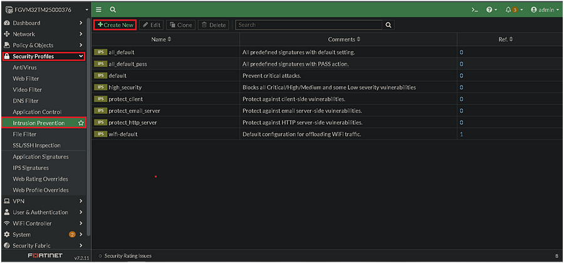Image resolution: width=564 pixels, height=263 pixels.
Task: Click the IPS icon of the default profile
Action: click(x=100, y=76)
